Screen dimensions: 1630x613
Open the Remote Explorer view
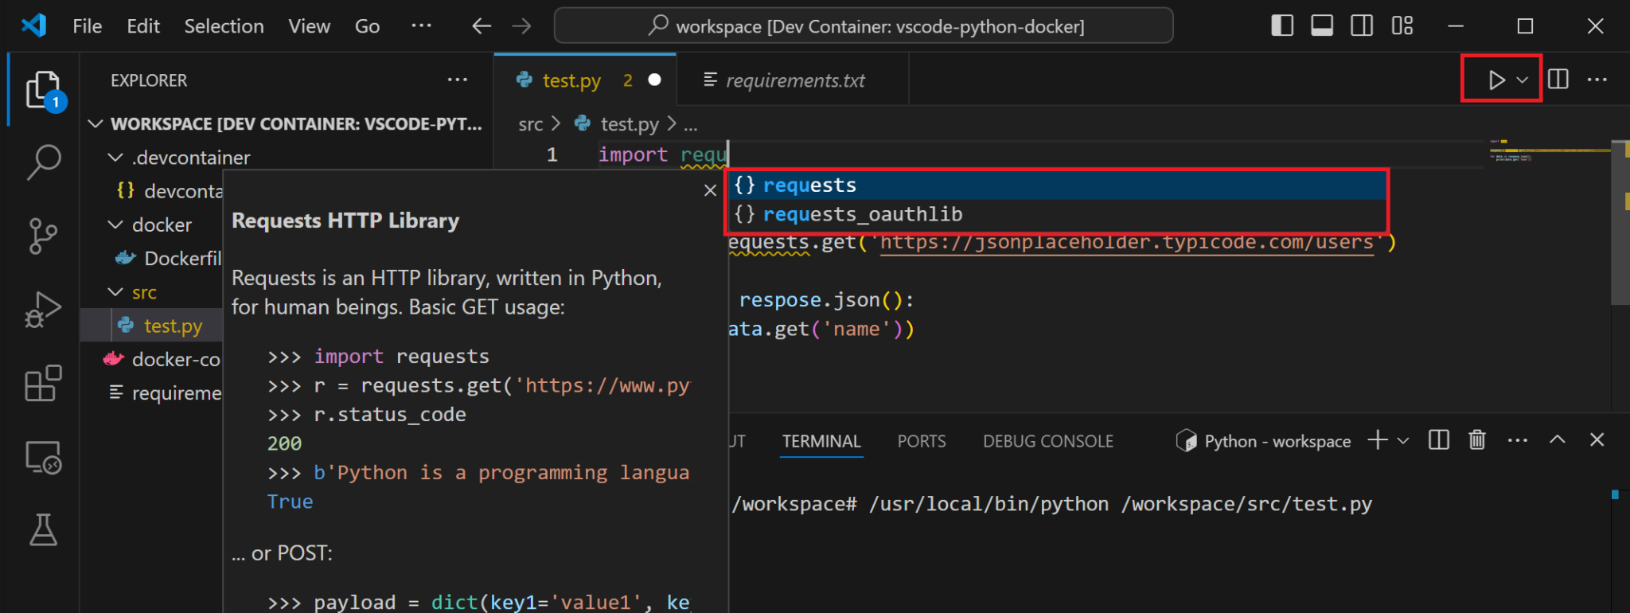43,457
